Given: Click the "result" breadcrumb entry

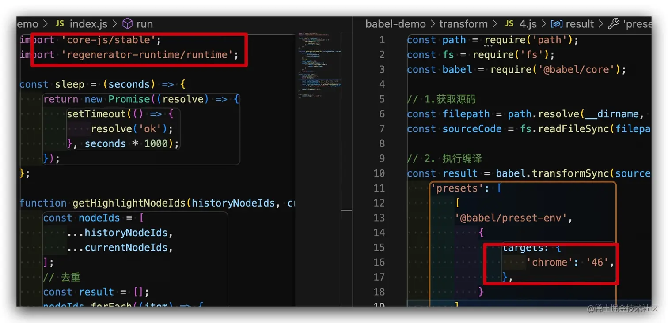Looking at the screenshot, I should click(580, 24).
